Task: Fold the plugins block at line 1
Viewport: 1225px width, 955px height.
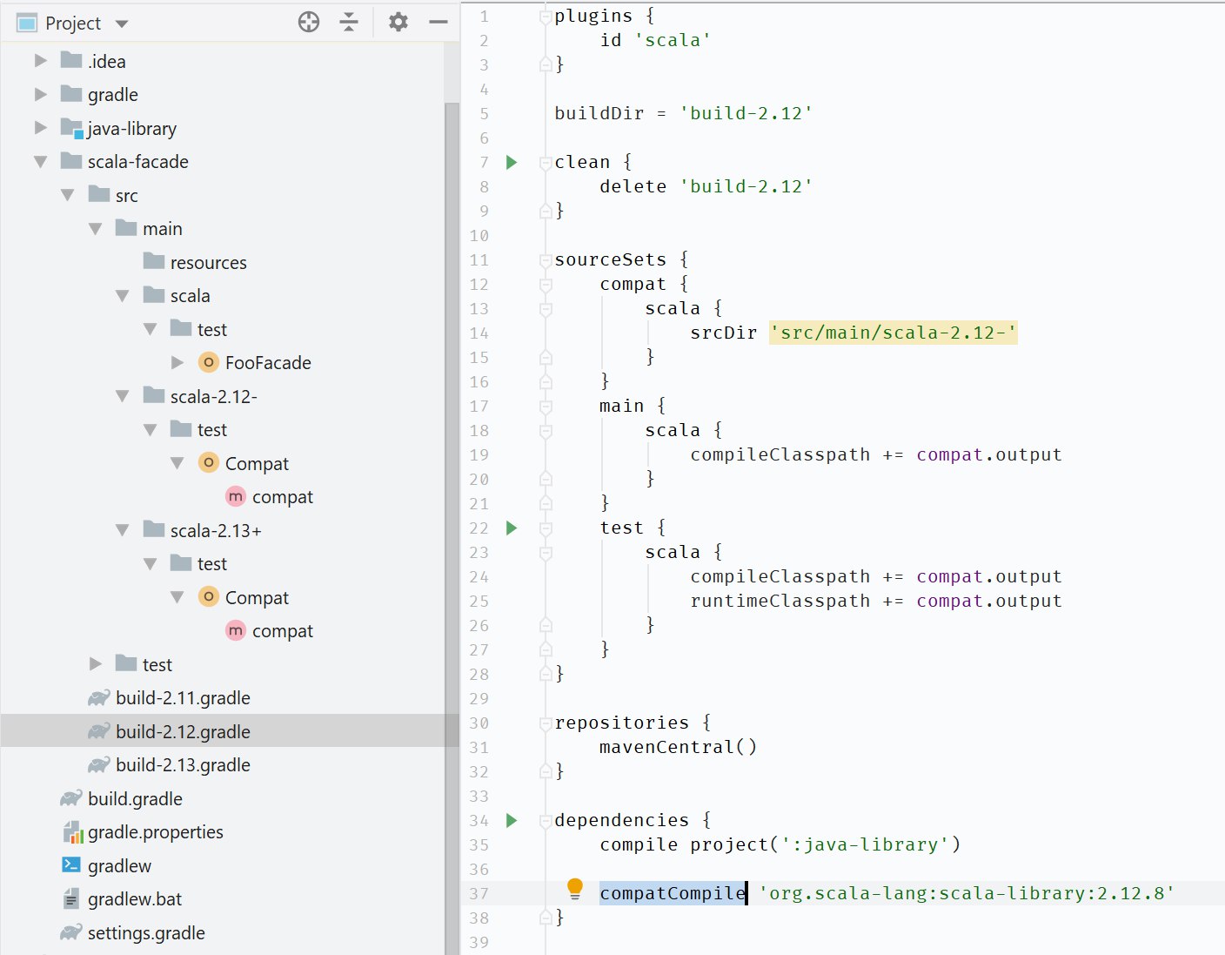Action: pyautogui.click(x=546, y=16)
